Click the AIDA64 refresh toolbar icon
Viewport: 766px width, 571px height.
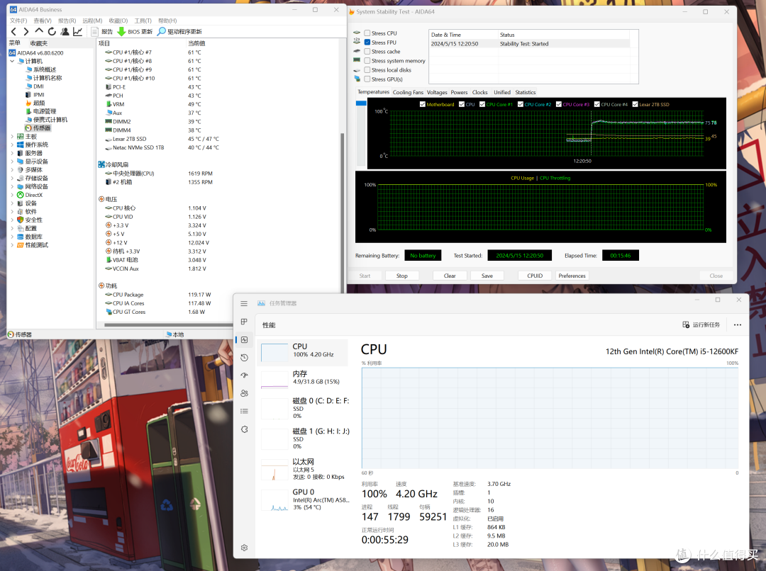(52, 32)
